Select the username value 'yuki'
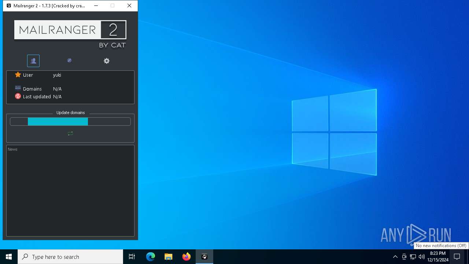Screen dimensions: 469x264 57,75
